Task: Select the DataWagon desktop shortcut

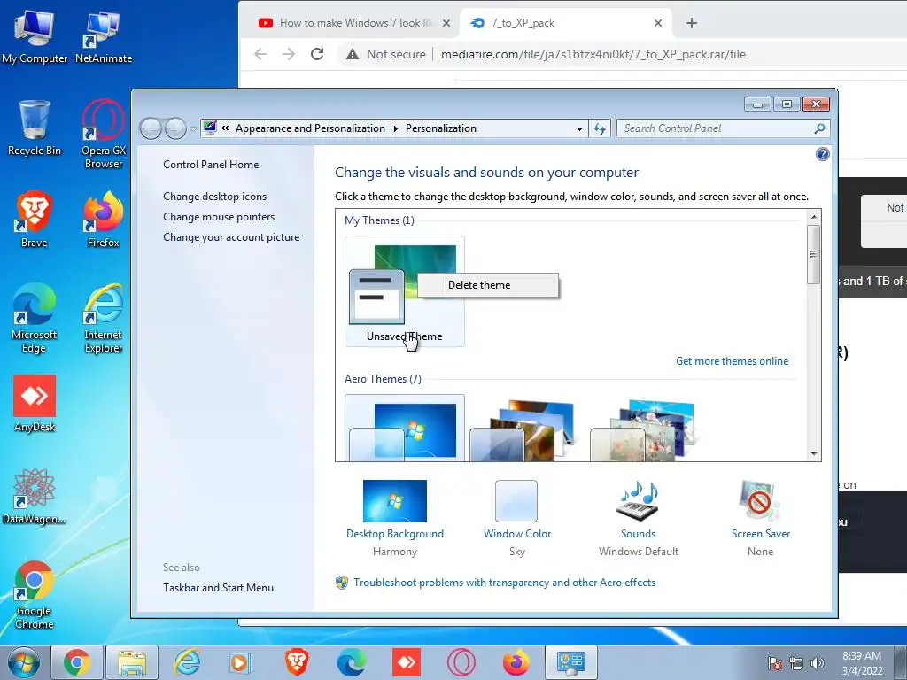Action: coord(35,496)
